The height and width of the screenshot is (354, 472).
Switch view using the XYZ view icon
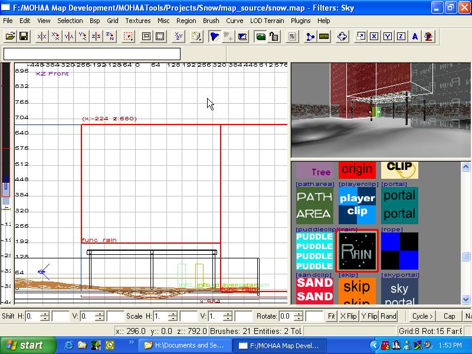tap(178, 37)
